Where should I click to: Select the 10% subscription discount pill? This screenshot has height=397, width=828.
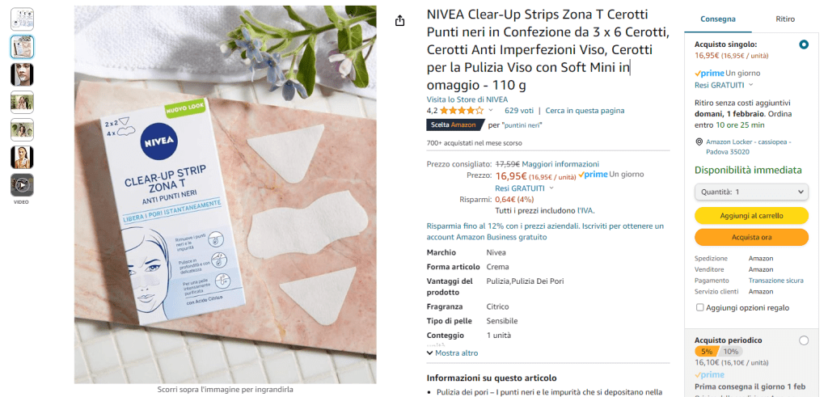click(731, 352)
